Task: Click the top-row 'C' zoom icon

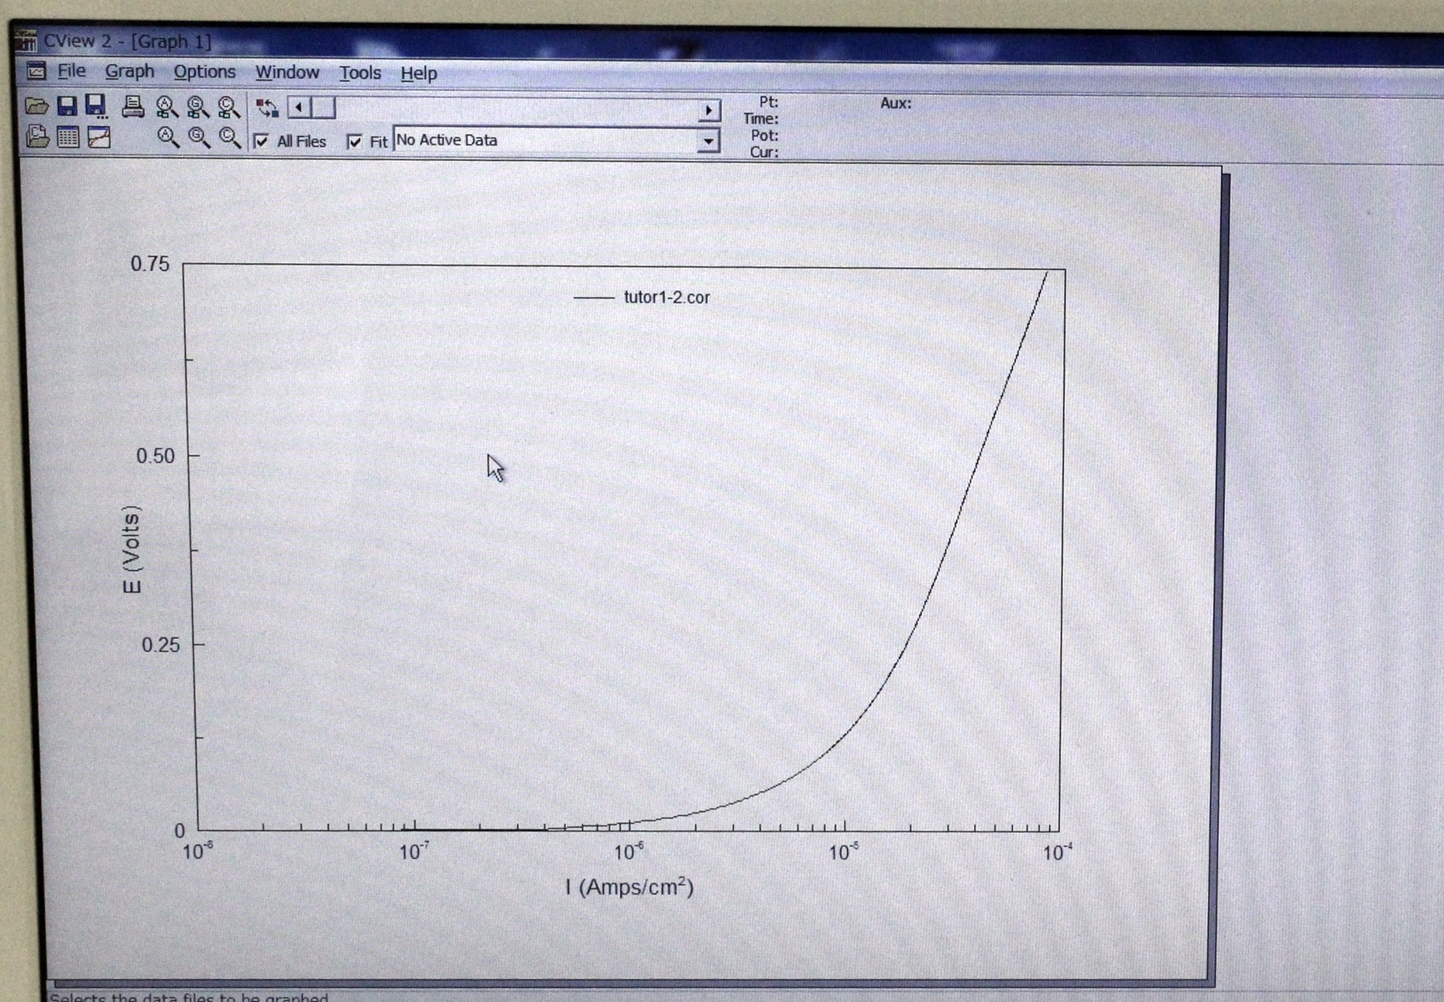Action: 228,107
